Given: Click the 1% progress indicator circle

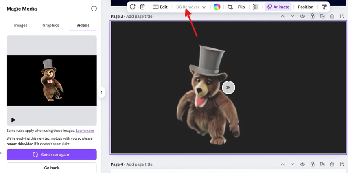Looking at the screenshot, I should (x=228, y=88).
